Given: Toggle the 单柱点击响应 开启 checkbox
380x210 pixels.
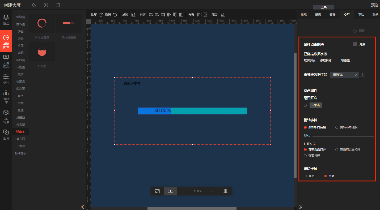Looking at the screenshot, I should pos(355,44).
